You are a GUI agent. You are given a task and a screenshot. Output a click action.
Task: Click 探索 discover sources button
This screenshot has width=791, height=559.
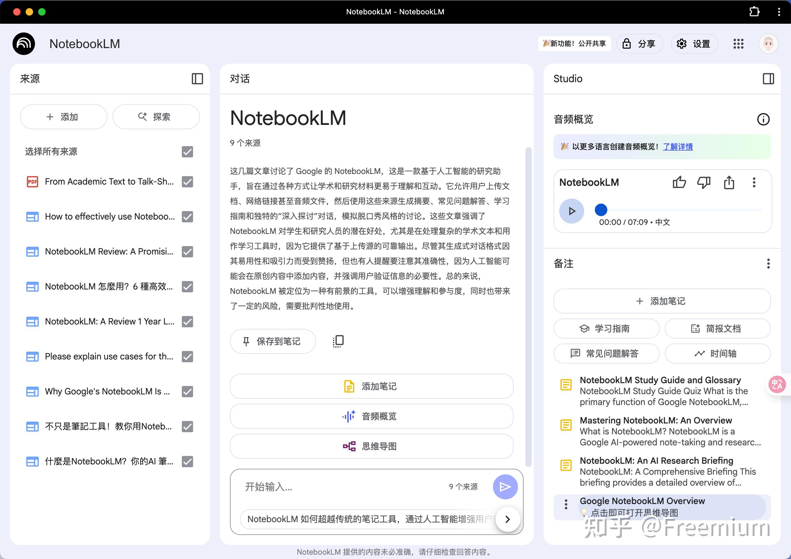pyautogui.click(x=156, y=117)
